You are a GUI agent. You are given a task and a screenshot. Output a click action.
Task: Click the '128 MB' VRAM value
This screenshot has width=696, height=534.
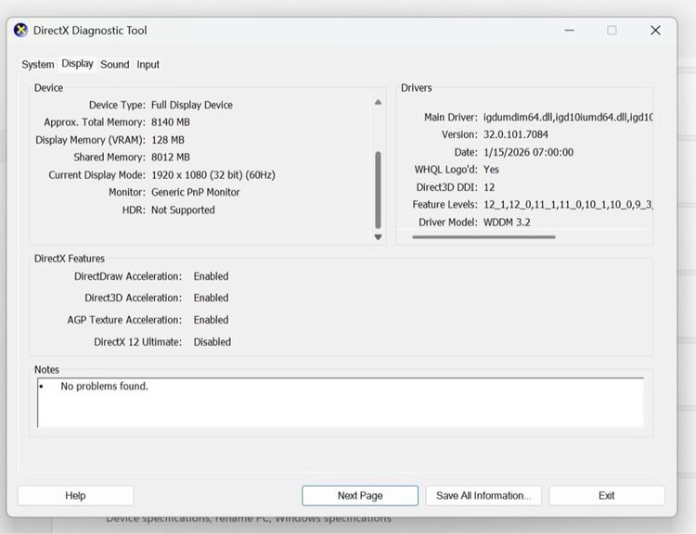pyautogui.click(x=168, y=140)
